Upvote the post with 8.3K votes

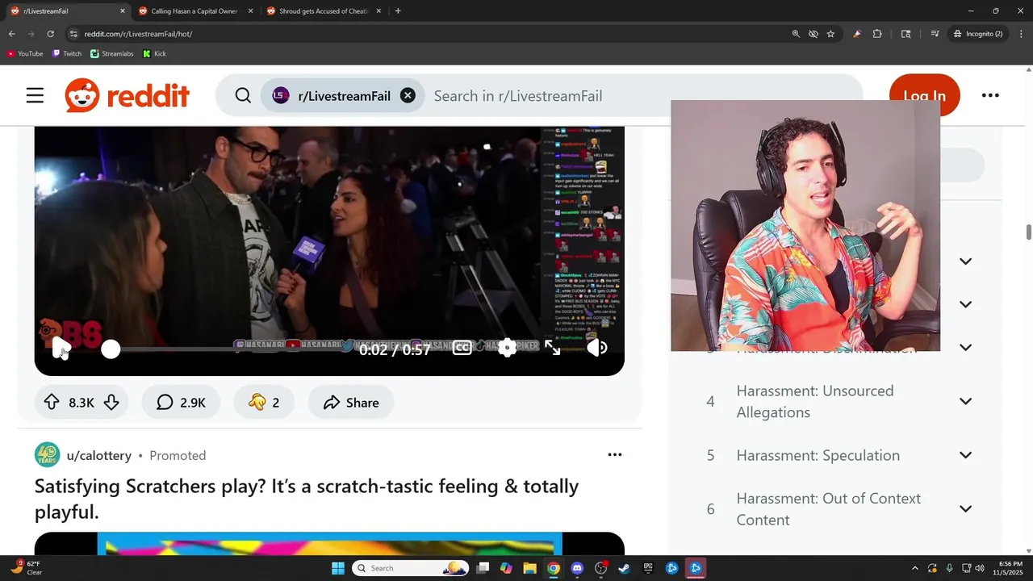52,403
